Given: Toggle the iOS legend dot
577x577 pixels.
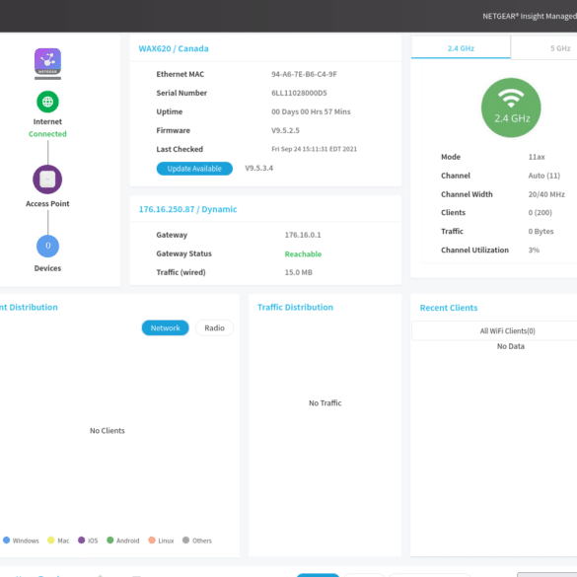Looking at the screenshot, I should (x=81, y=540).
